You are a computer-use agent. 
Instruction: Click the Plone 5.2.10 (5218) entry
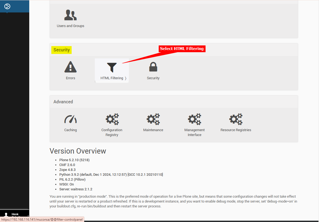pyautogui.click(x=74, y=160)
